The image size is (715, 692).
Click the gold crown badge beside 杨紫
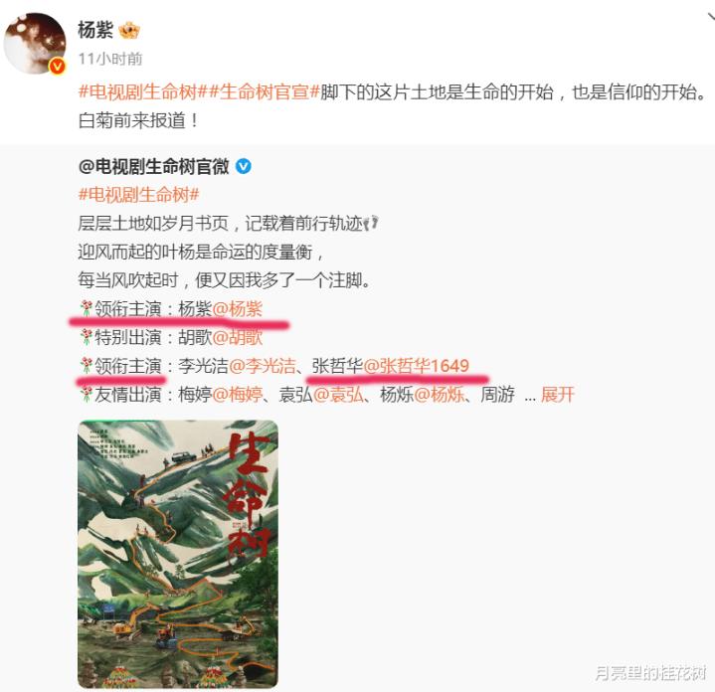click(x=129, y=31)
